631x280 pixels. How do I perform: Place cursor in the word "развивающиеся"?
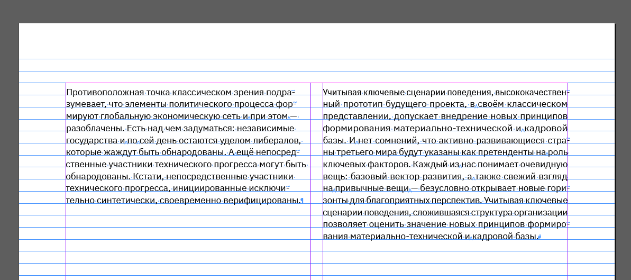coord(510,141)
